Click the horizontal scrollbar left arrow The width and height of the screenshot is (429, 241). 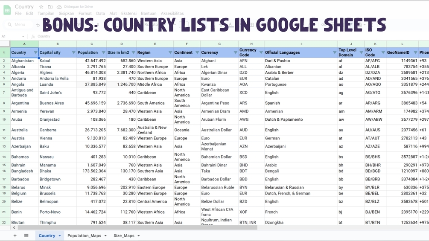[14, 228]
